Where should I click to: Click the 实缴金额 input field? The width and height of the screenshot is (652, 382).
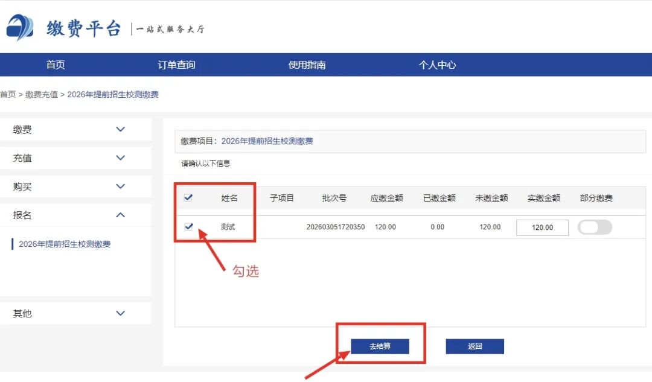[x=542, y=228]
